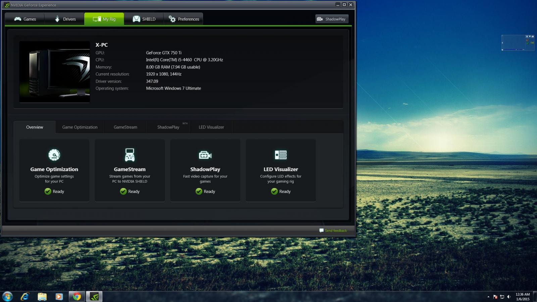Click 'Optimize game settings for your PC' text
This screenshot has width=537, height=302.
pyautogui.click(x=54, y=179)
